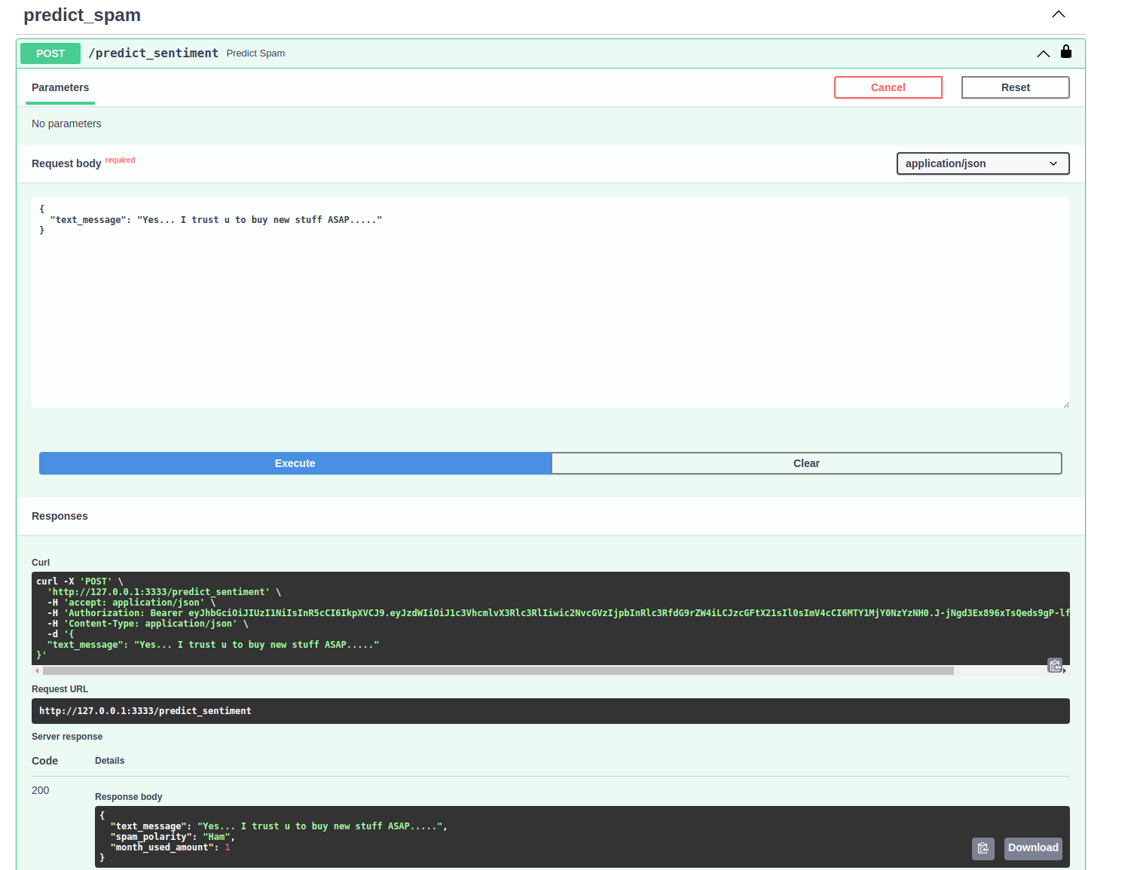Viewport: 1134px width, 870px height.
Task: Click inside the request body text area
Action: 550,303
